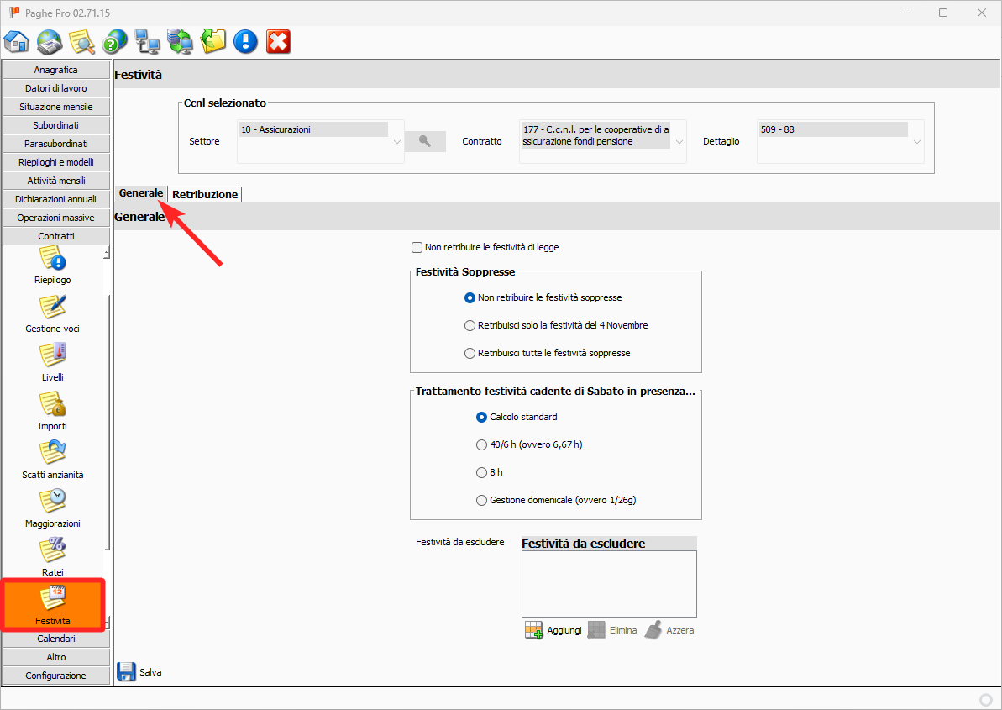The image size is (1002, 710).
Task: Open the Contratto dropdown list
Action: 679,142
